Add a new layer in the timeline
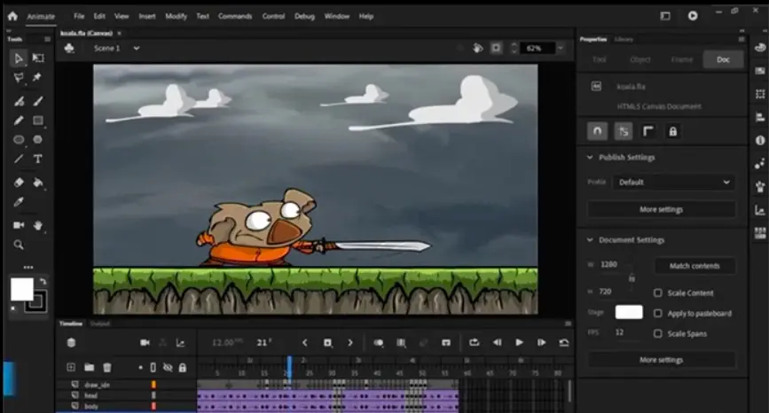The height and width of the screenshot is (413, 769). (71, 368)
